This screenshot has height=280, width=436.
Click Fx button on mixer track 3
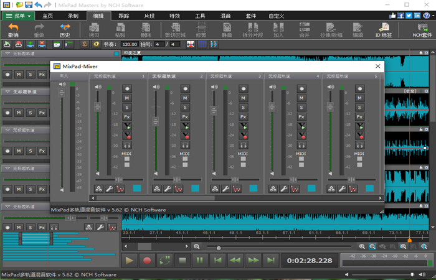coord(244,117)
